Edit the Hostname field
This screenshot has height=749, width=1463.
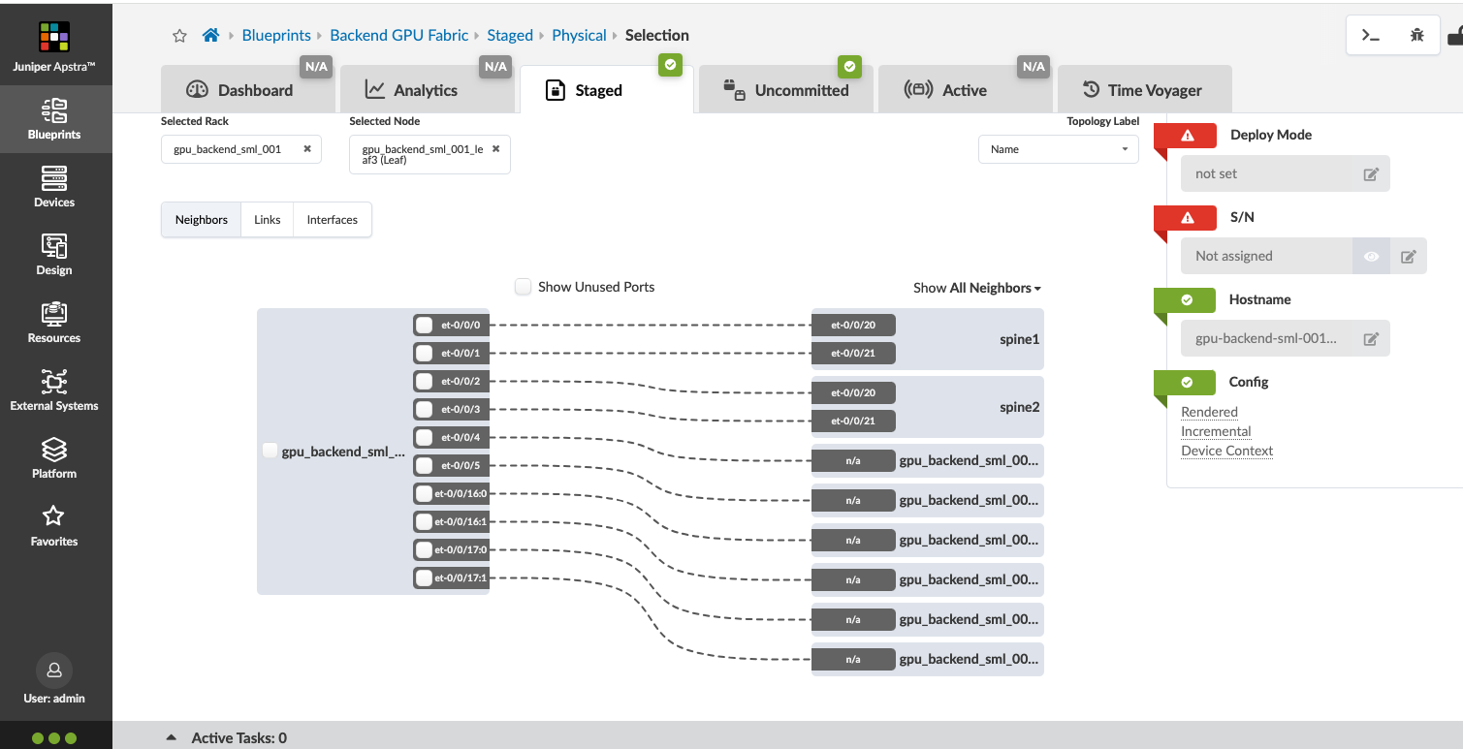coord(1370,339)
